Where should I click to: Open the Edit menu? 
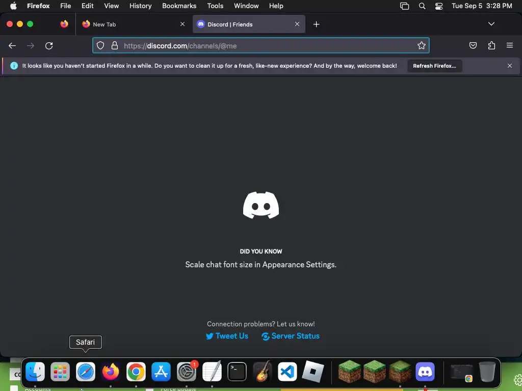(x=87, y=6)
